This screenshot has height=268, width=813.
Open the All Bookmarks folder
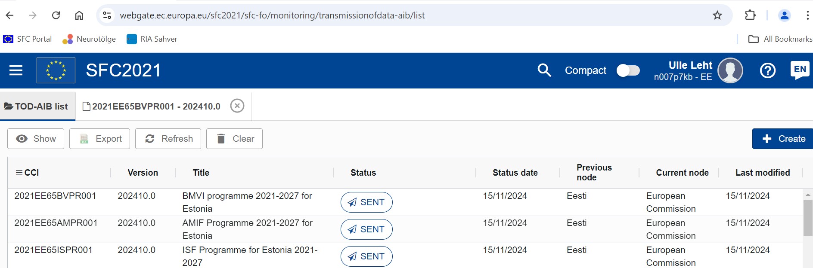[x=780, y=39]
